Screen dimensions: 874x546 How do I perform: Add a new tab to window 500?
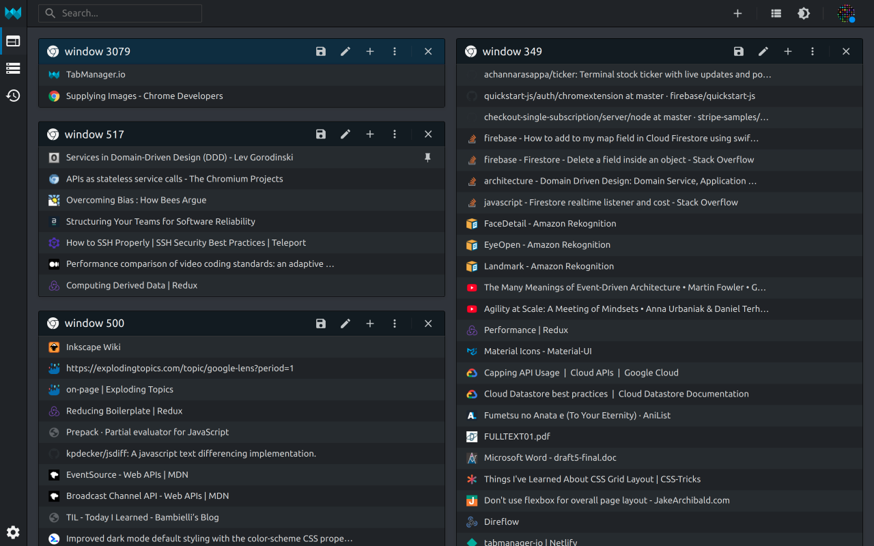(x=370, y=324)
